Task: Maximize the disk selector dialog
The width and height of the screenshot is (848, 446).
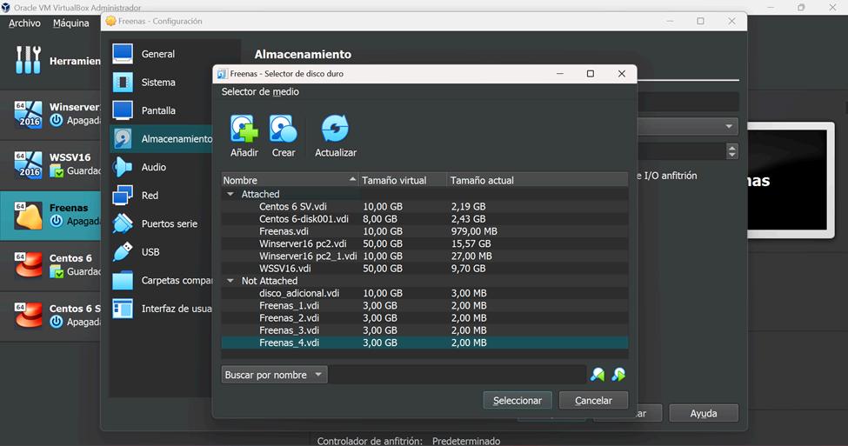Action: pos(591,74)
